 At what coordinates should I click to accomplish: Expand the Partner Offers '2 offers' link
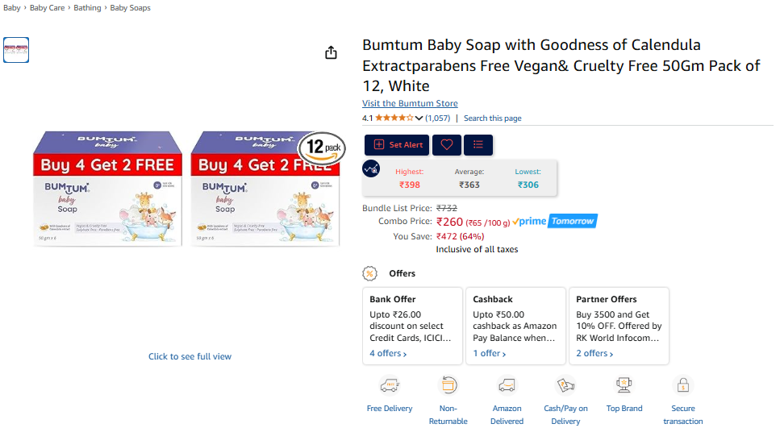coord(593,353)
